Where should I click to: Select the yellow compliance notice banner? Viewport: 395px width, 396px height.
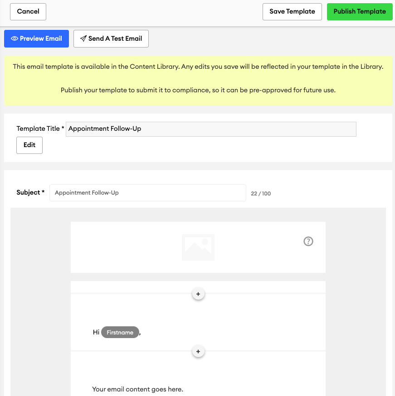pyautogui.click(x=197, y=81)
